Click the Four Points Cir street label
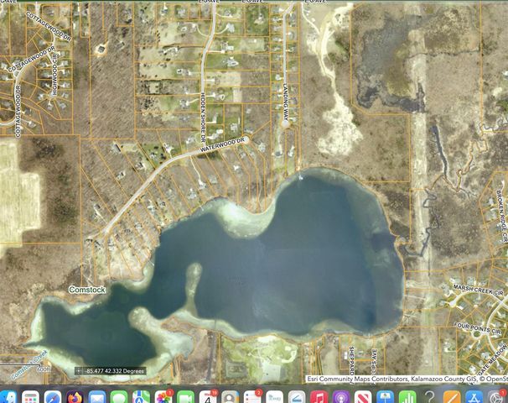508x403 pixels. tap(474, 325)
